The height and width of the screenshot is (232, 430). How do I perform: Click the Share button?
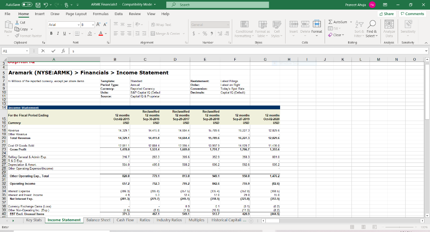pyautogui.click(x=387, y=14)
